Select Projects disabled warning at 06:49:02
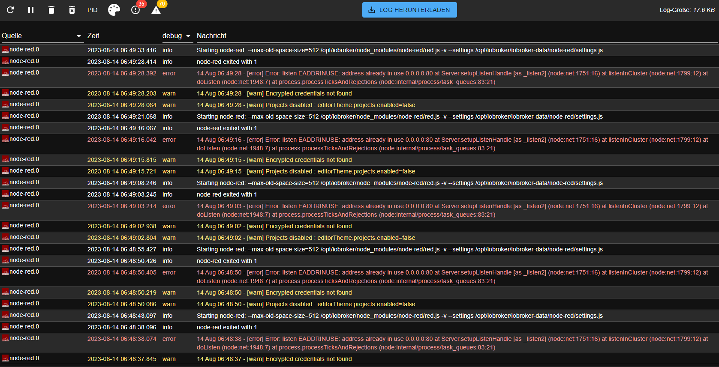This screenshot has height=367, width=719. pos(306,238)
